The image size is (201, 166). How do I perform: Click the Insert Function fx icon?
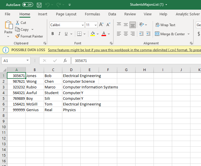point(65,61)
